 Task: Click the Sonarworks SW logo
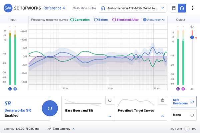pos(8,8)
